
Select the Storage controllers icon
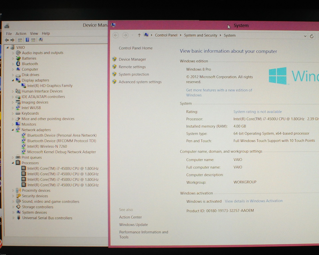pyautogui.click(x=19, y=207)
